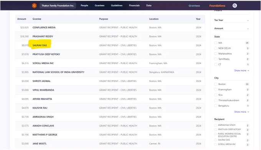This screenshot has height=150, width=261.
Task: Click Bengaluru, KARNATAKA location cell
Action: tap(162, 72)
